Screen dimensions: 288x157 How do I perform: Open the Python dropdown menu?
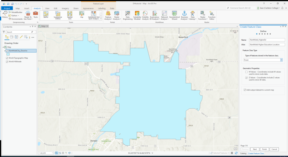pos(14,16)
